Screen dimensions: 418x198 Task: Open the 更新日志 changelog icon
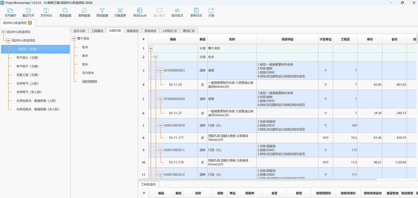click(196, 12)
